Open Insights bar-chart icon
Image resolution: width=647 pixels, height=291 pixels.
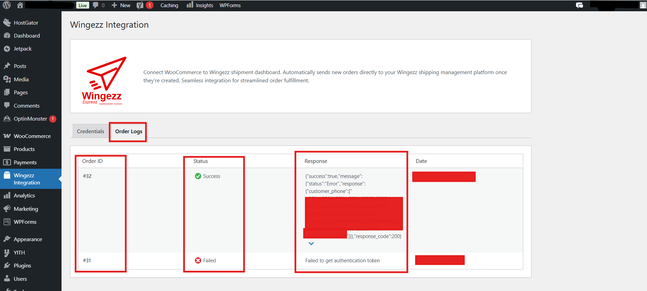190,5
